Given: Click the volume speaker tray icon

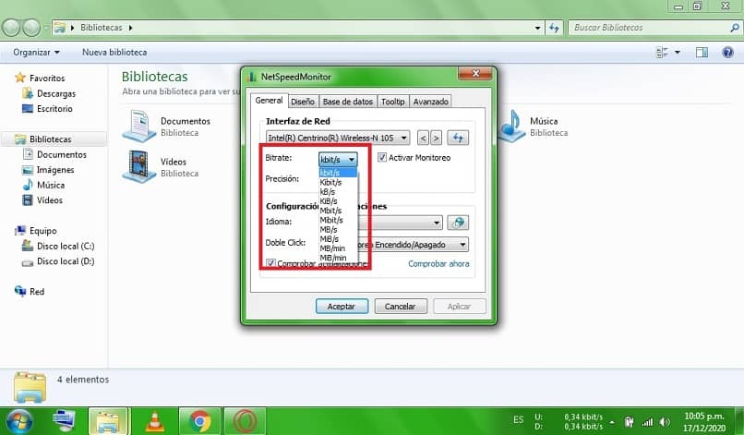Looking at the screenshot, I should point(666,422).
